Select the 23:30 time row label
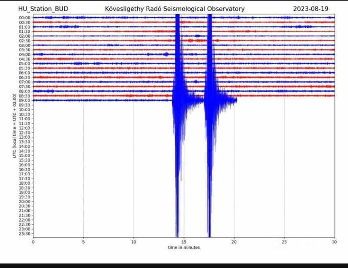348x268 pixels. 25,234
